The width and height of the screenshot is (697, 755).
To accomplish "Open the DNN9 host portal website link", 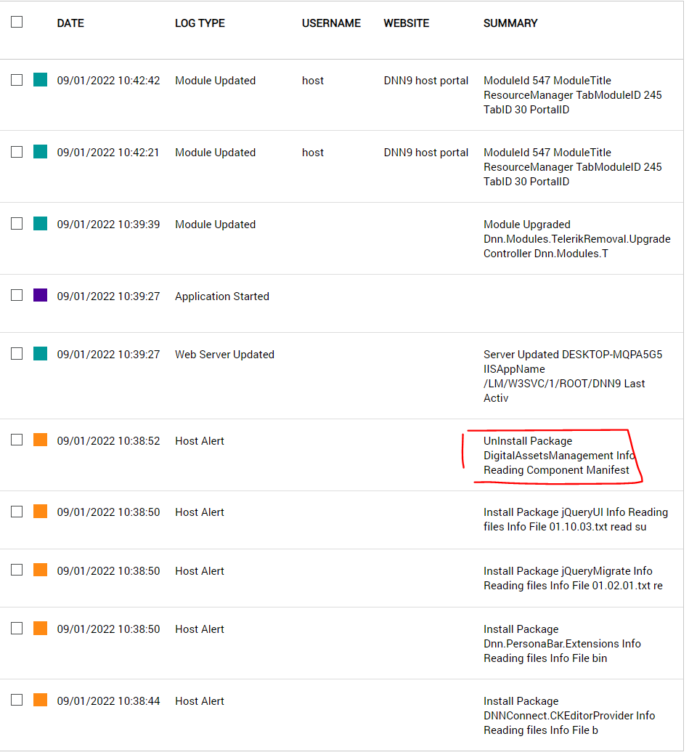I will coord(426,81).
